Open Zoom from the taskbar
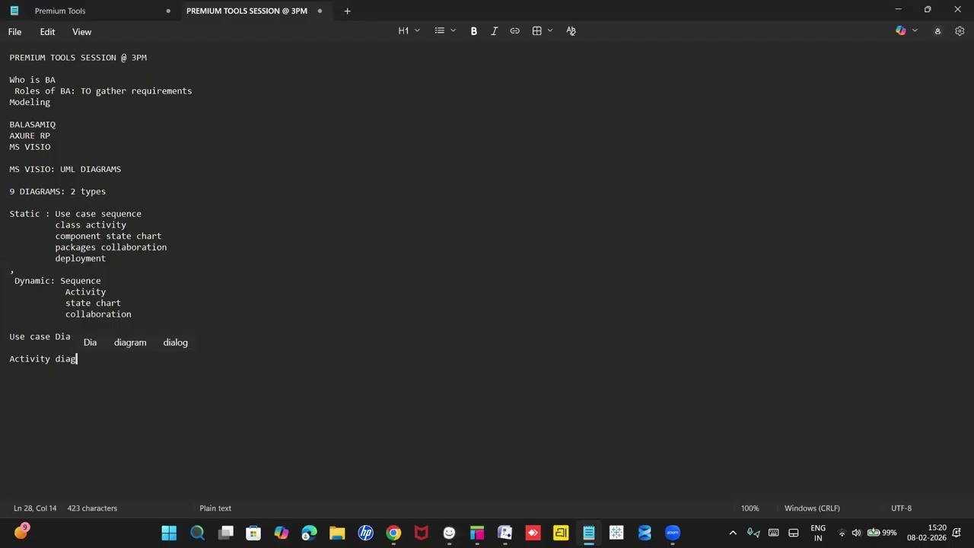The image size is (974, 548). pyautogui.click(x=673, y=533)
